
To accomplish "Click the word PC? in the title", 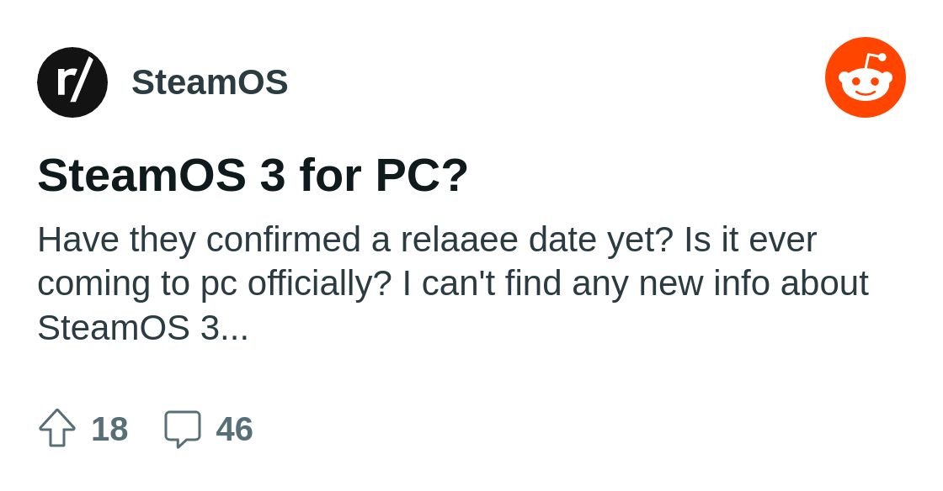I will point(422,175).
